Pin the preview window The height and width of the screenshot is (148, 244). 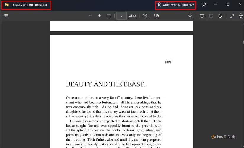(204, 5)
